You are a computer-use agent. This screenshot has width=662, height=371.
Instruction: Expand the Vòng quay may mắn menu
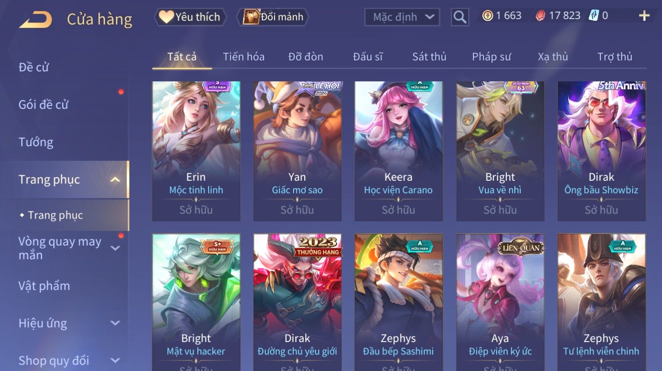coord(115,248)
